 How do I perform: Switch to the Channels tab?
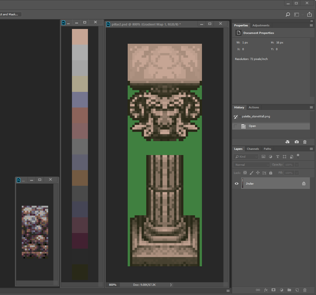pyautogui.click(x=253, y=149)
